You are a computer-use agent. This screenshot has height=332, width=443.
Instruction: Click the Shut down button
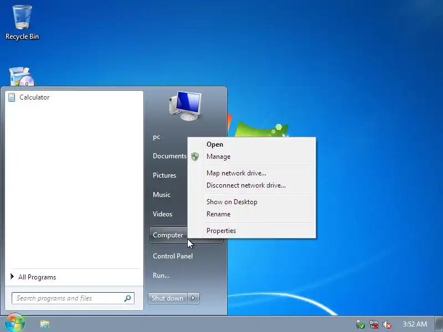click(168, 298)
